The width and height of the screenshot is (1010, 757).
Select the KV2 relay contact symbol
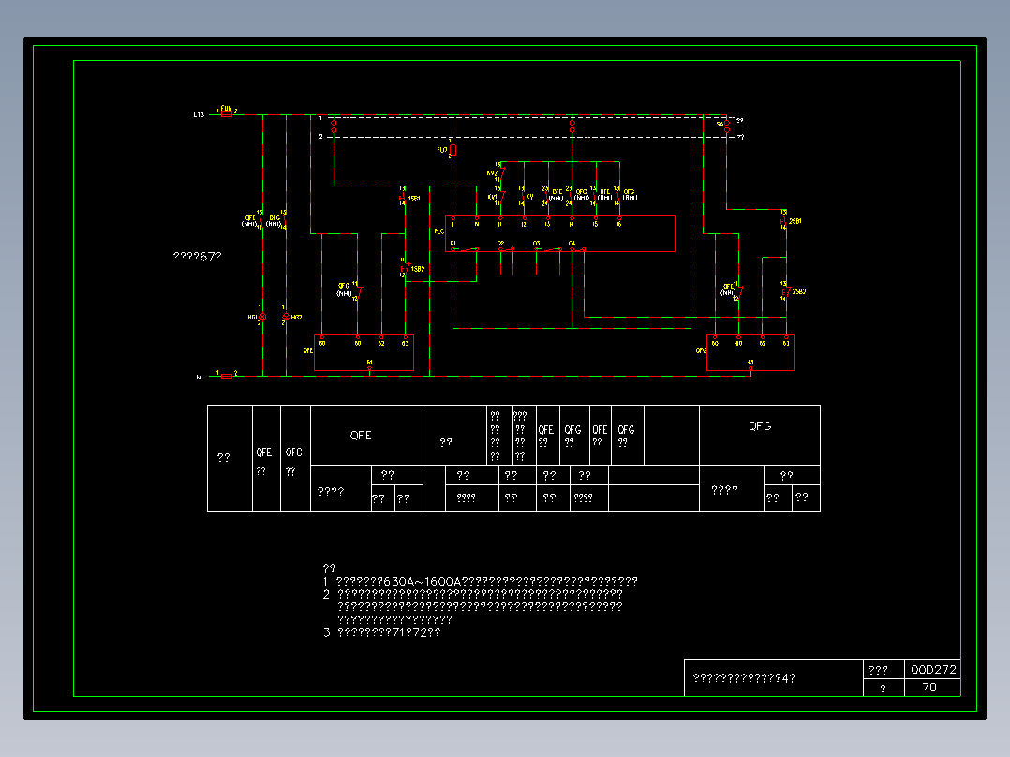502,172
